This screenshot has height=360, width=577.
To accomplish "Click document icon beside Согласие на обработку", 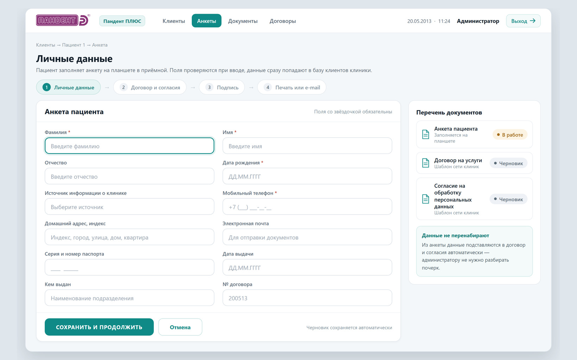I will pos(425,199).
